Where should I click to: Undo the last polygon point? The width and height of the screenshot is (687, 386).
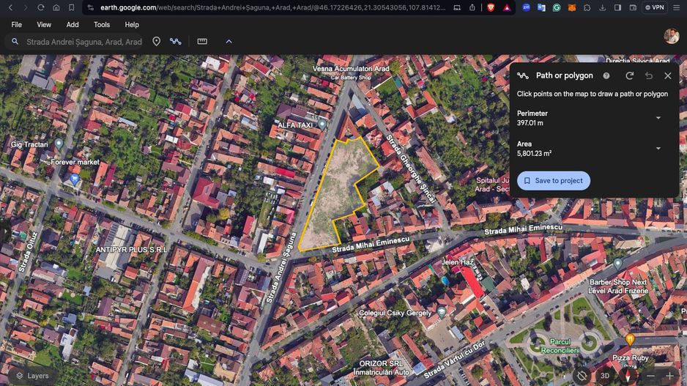coord(648,75)
